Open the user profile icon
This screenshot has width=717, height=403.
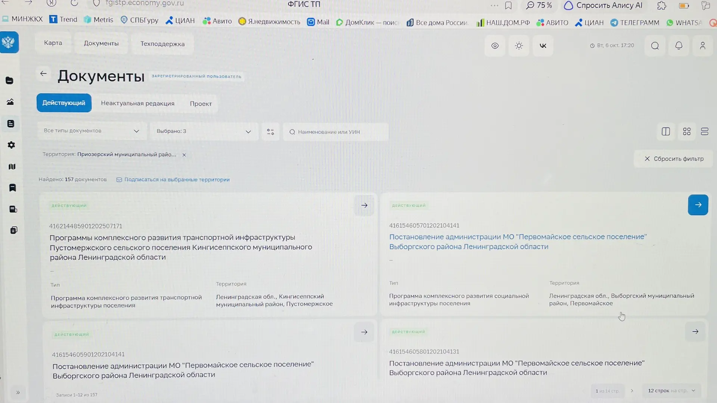702,46
